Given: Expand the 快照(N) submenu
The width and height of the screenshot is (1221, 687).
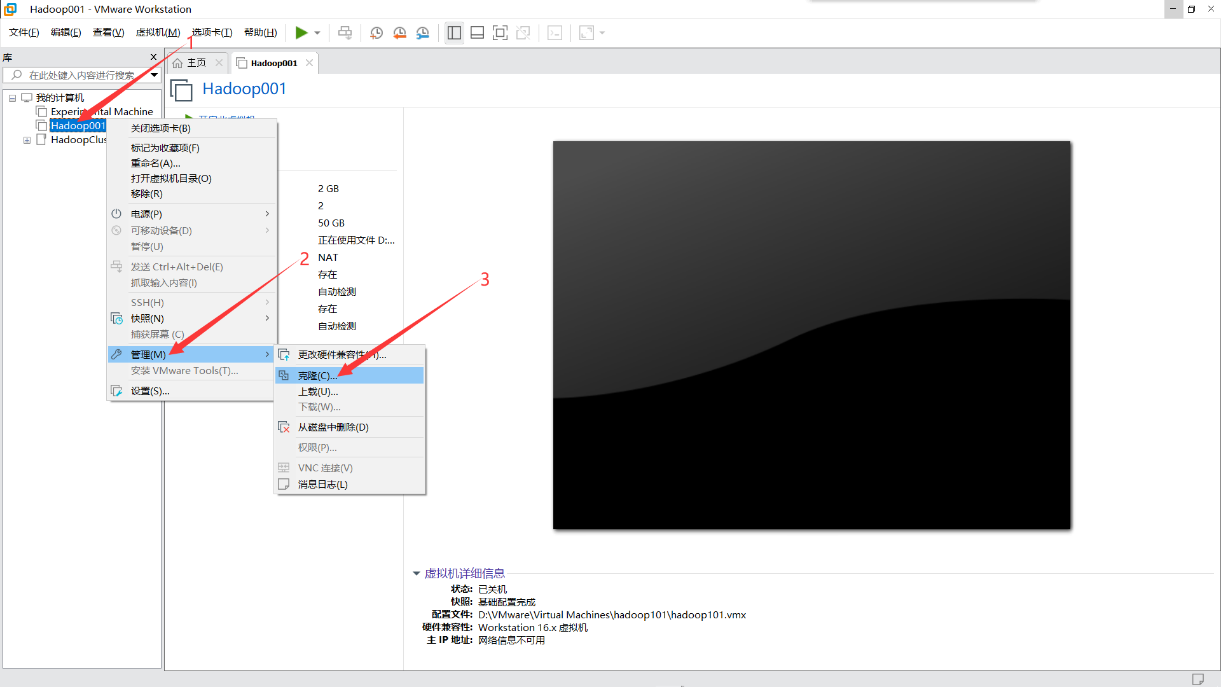Looking at the screenshot, I should [x=192, y=318].
